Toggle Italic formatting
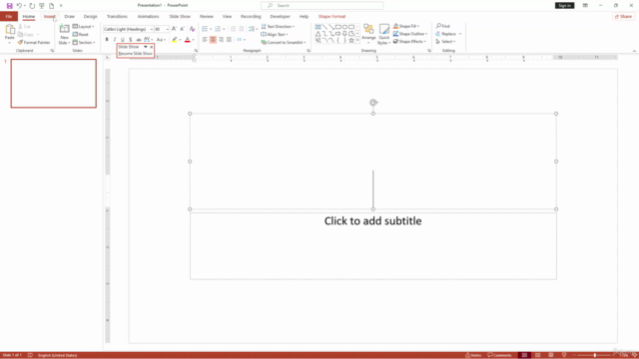 point(115,40)
